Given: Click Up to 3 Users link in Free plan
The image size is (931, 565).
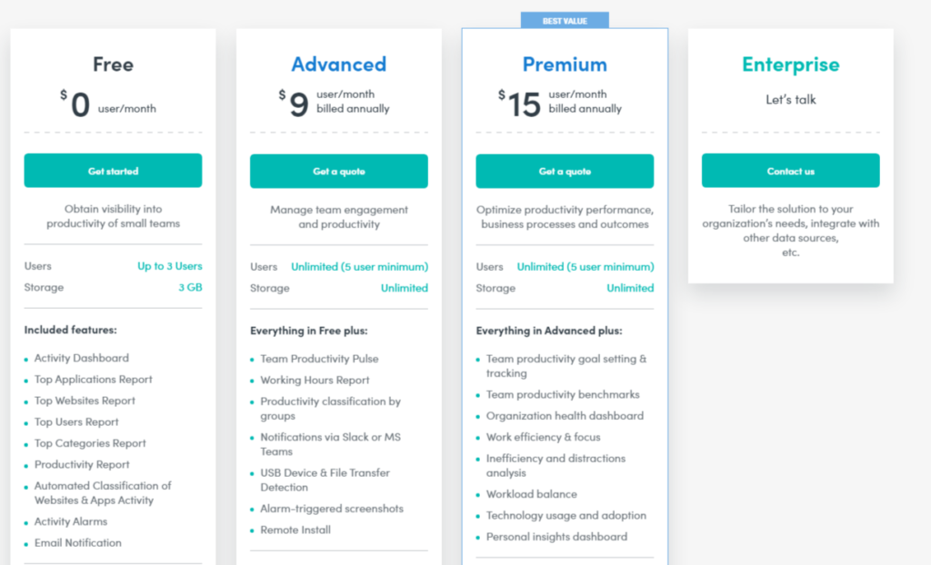Looking at the screenshot, I should pos(169,266).
